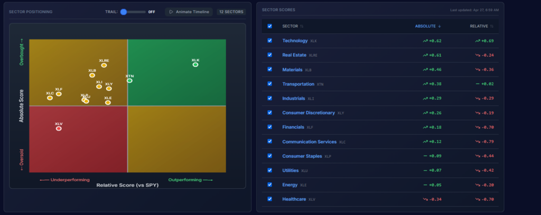The image size is (541, 215).
Task: Click the XLB marker on the chart
Action: click(92, 75)
